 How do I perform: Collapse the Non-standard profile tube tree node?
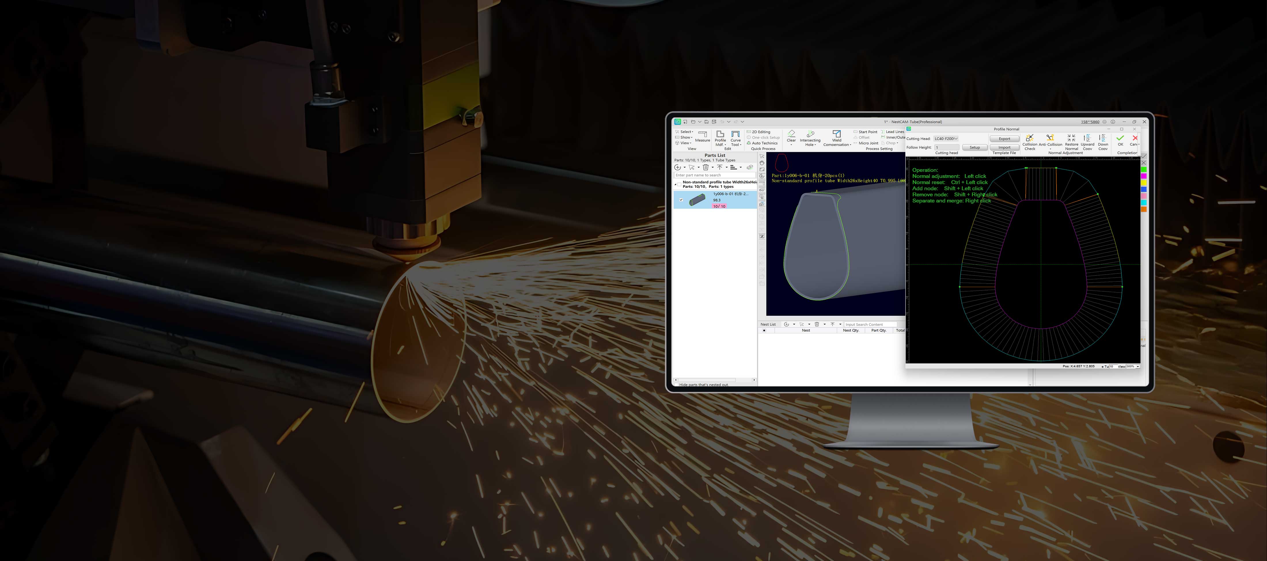675,185
